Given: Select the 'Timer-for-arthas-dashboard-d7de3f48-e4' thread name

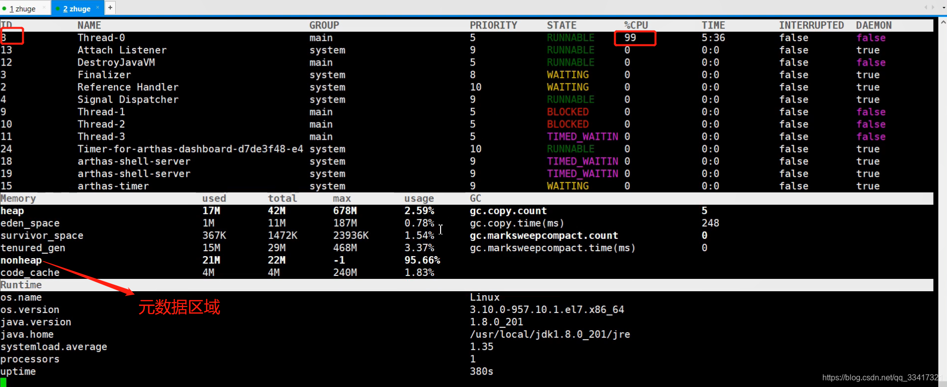Looking at the screenshot, I should tap(190, 149).
